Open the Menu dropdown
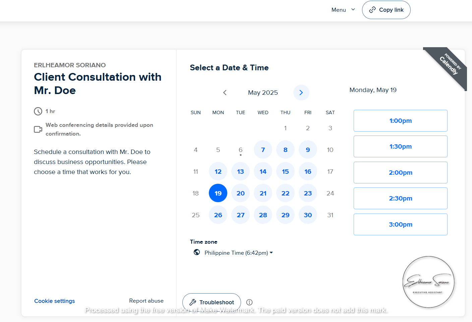Image resolution: width=472 pixels, height=322 pixels. 343,10
